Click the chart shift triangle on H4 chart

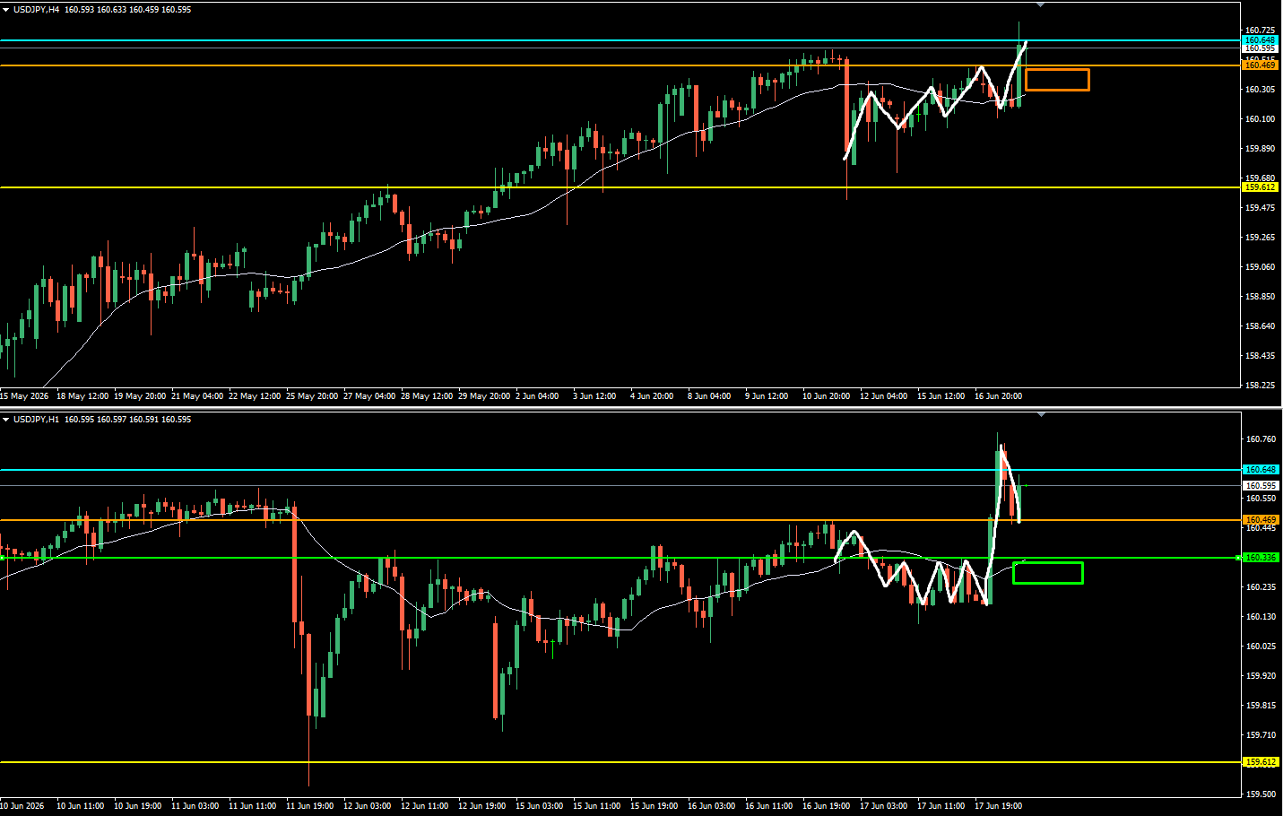pos(1040,5)
